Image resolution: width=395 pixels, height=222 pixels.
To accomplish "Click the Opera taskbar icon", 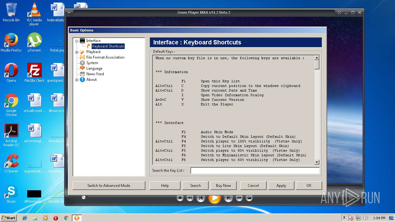I will click(56, 218).
